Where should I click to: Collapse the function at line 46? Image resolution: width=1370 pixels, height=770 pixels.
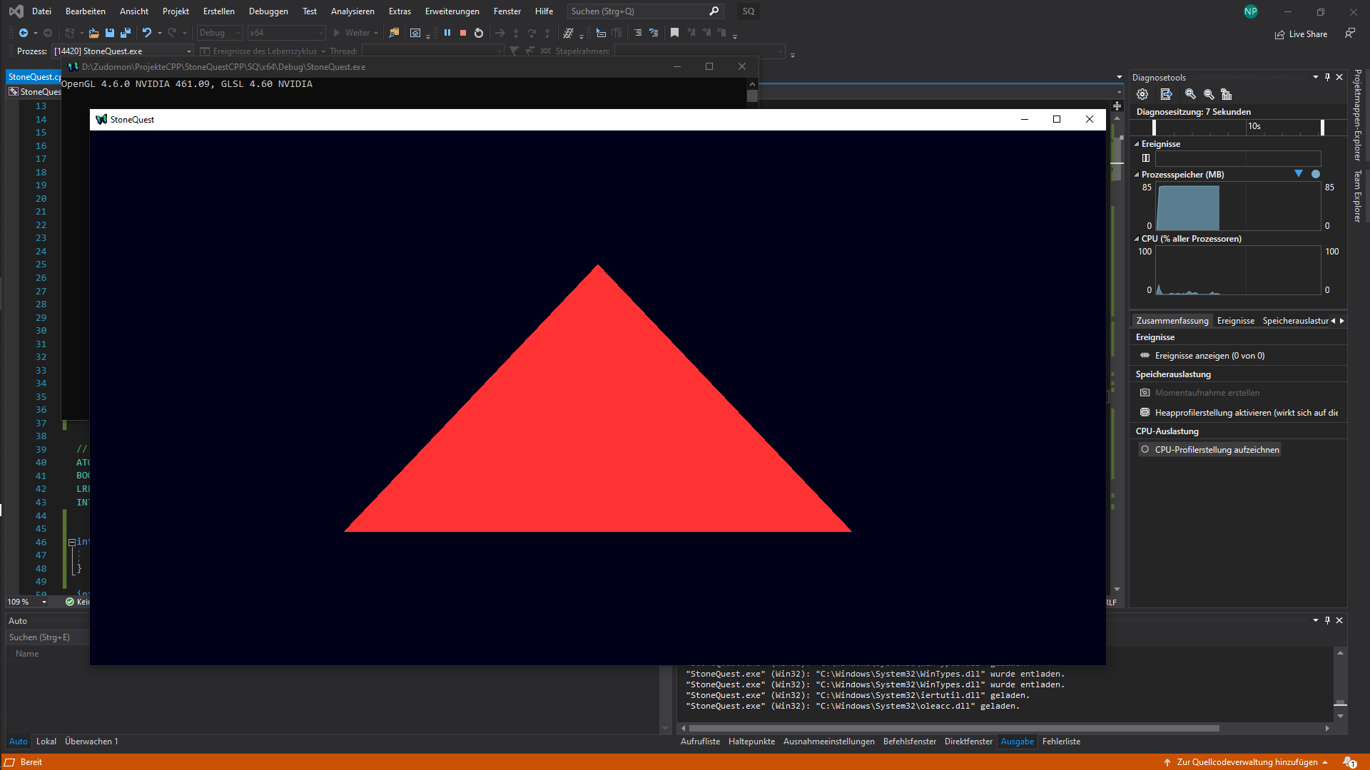coord(71,543)
